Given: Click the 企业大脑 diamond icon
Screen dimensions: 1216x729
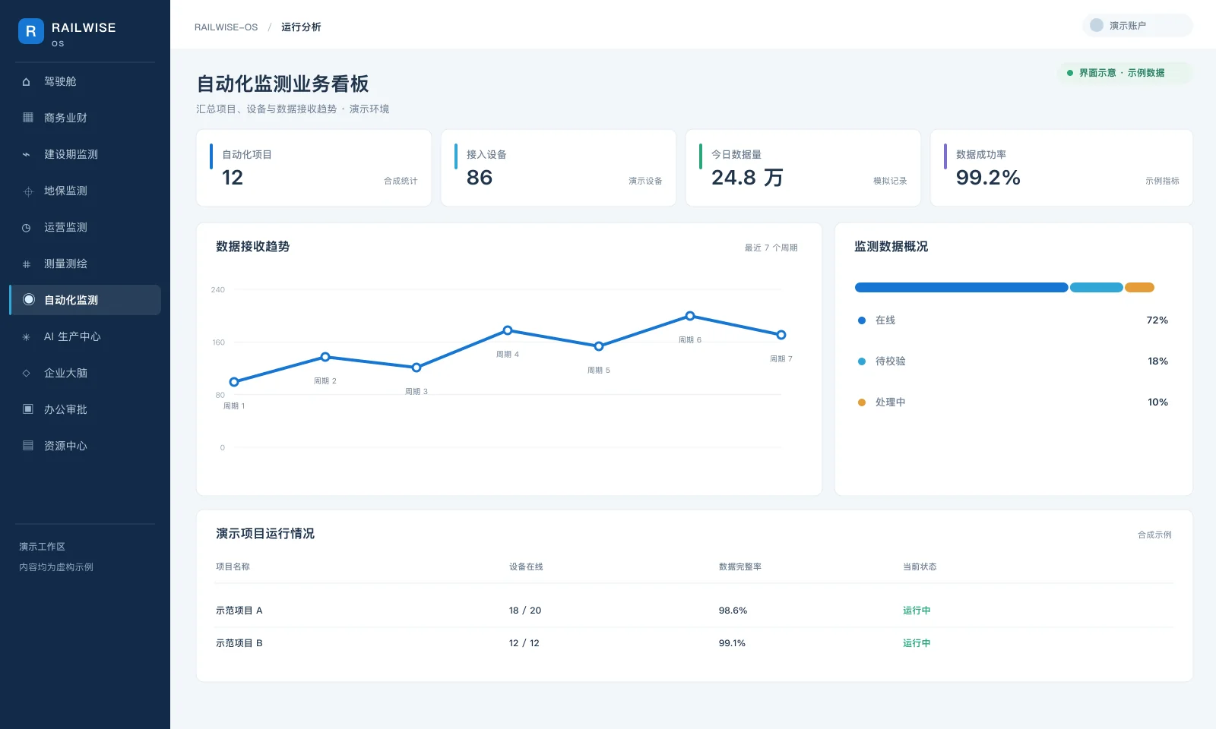Looking at the screenshot, I should pyautogui.click(x=27, y=374).
